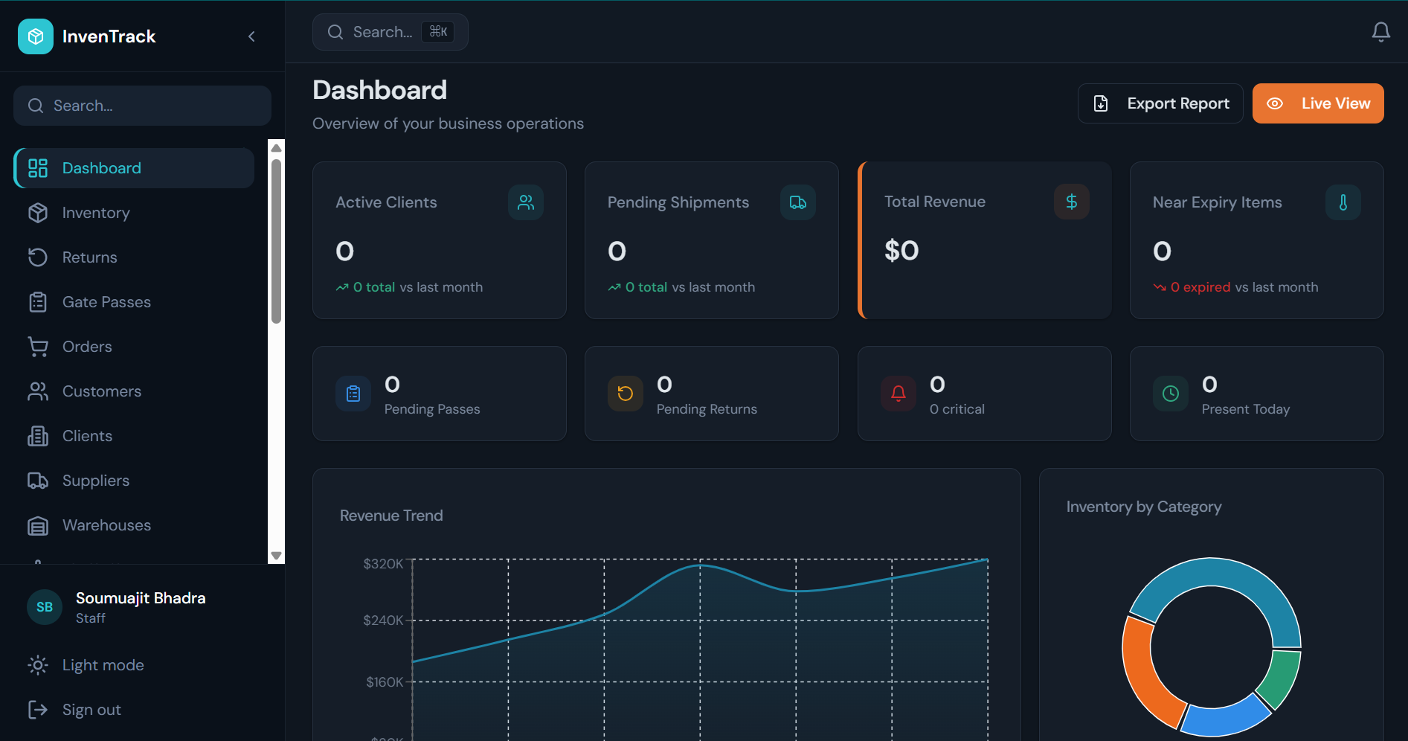The image size is (1408, 741).
Task: Open Orders from the sidebar
Action: 87,347
